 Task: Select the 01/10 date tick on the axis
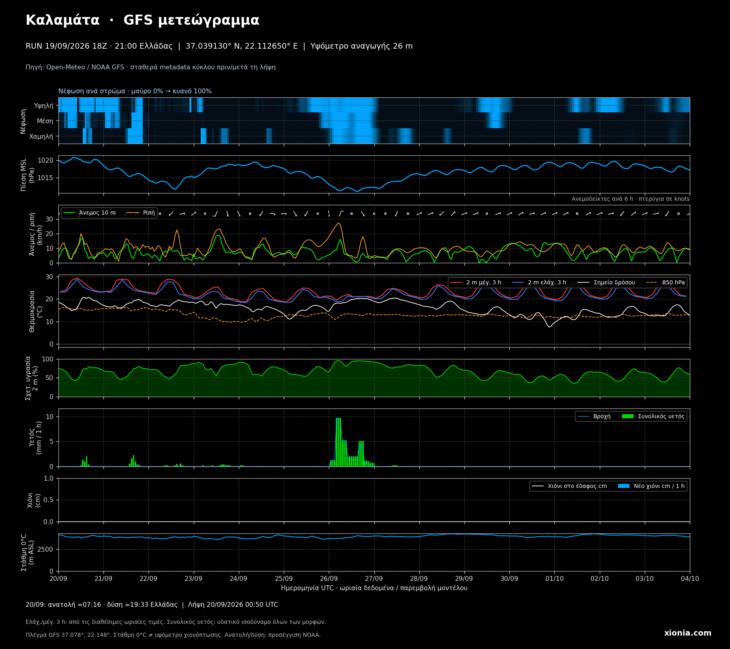click(x=554, y=579)
